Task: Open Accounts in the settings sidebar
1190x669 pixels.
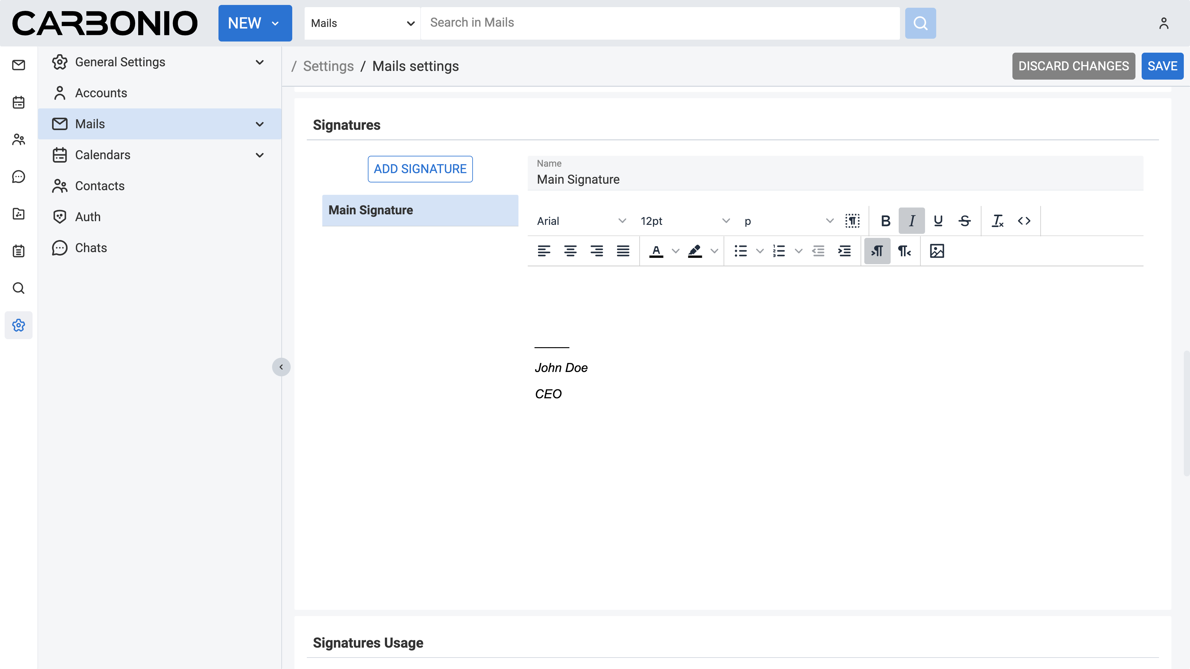Action: click(x=101, y=93)
